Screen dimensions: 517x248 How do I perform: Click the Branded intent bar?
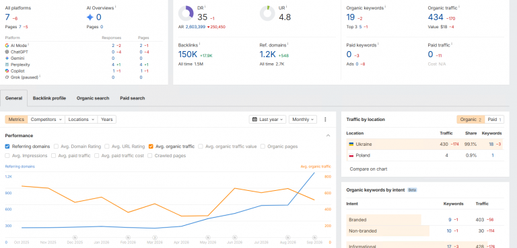tap(384, 220)
